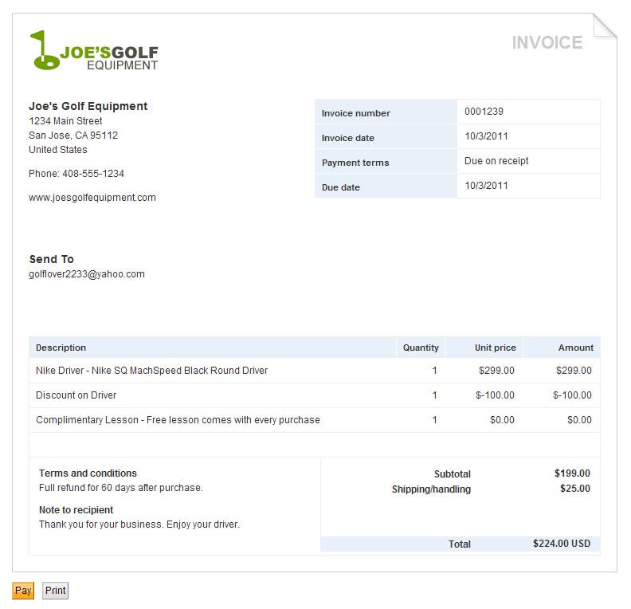The image size is (631, 609).
Task: Click the INVOICE heading text
Action: (x=547, y=42)
